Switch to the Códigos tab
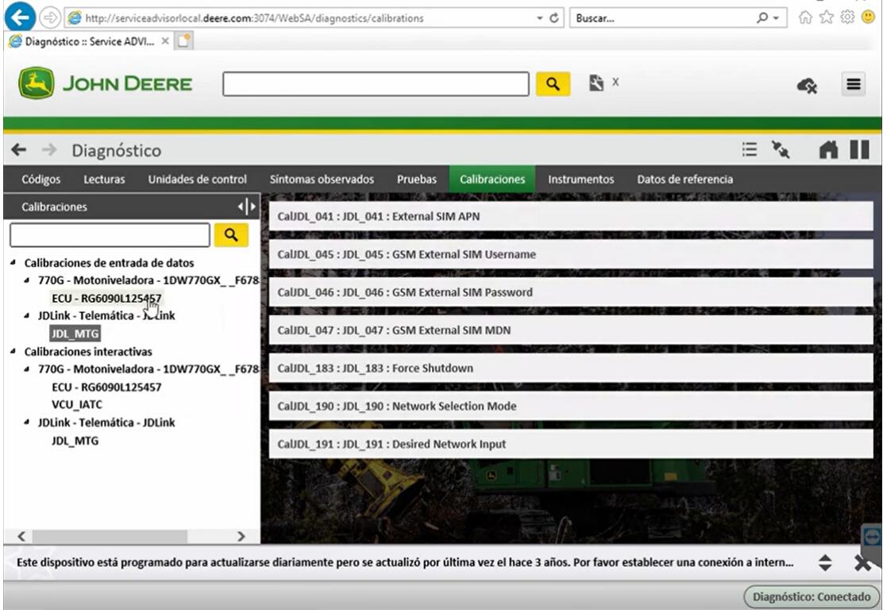The image size is (883, 610). (41, 180)
